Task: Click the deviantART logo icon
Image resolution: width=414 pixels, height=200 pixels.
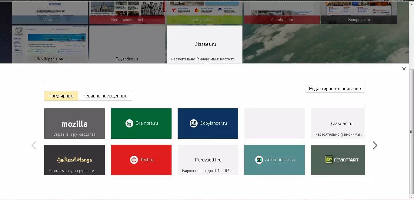Action: [329, 160]
